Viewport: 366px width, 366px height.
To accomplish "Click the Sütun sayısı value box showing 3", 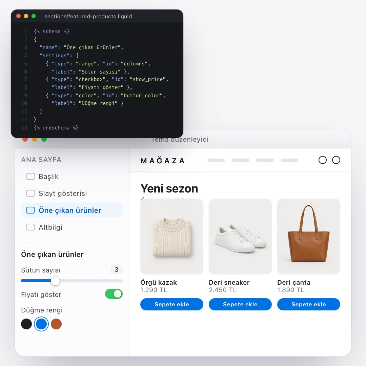I will tap(117, 270).
